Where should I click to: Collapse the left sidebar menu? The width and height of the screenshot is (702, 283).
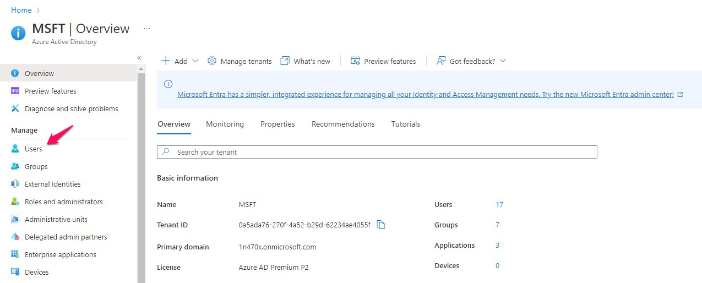click(x=139, y=58)
